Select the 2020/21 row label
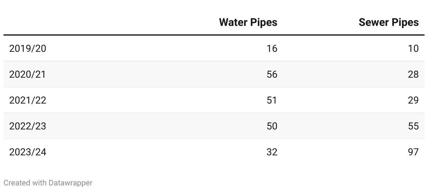This screenshot has height=191, width=428. pos(28,74)
